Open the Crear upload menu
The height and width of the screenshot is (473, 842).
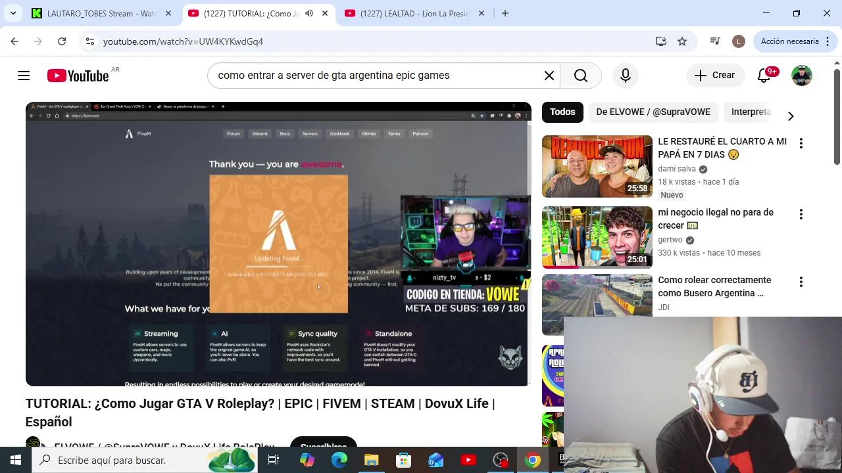tap(715, 76)
